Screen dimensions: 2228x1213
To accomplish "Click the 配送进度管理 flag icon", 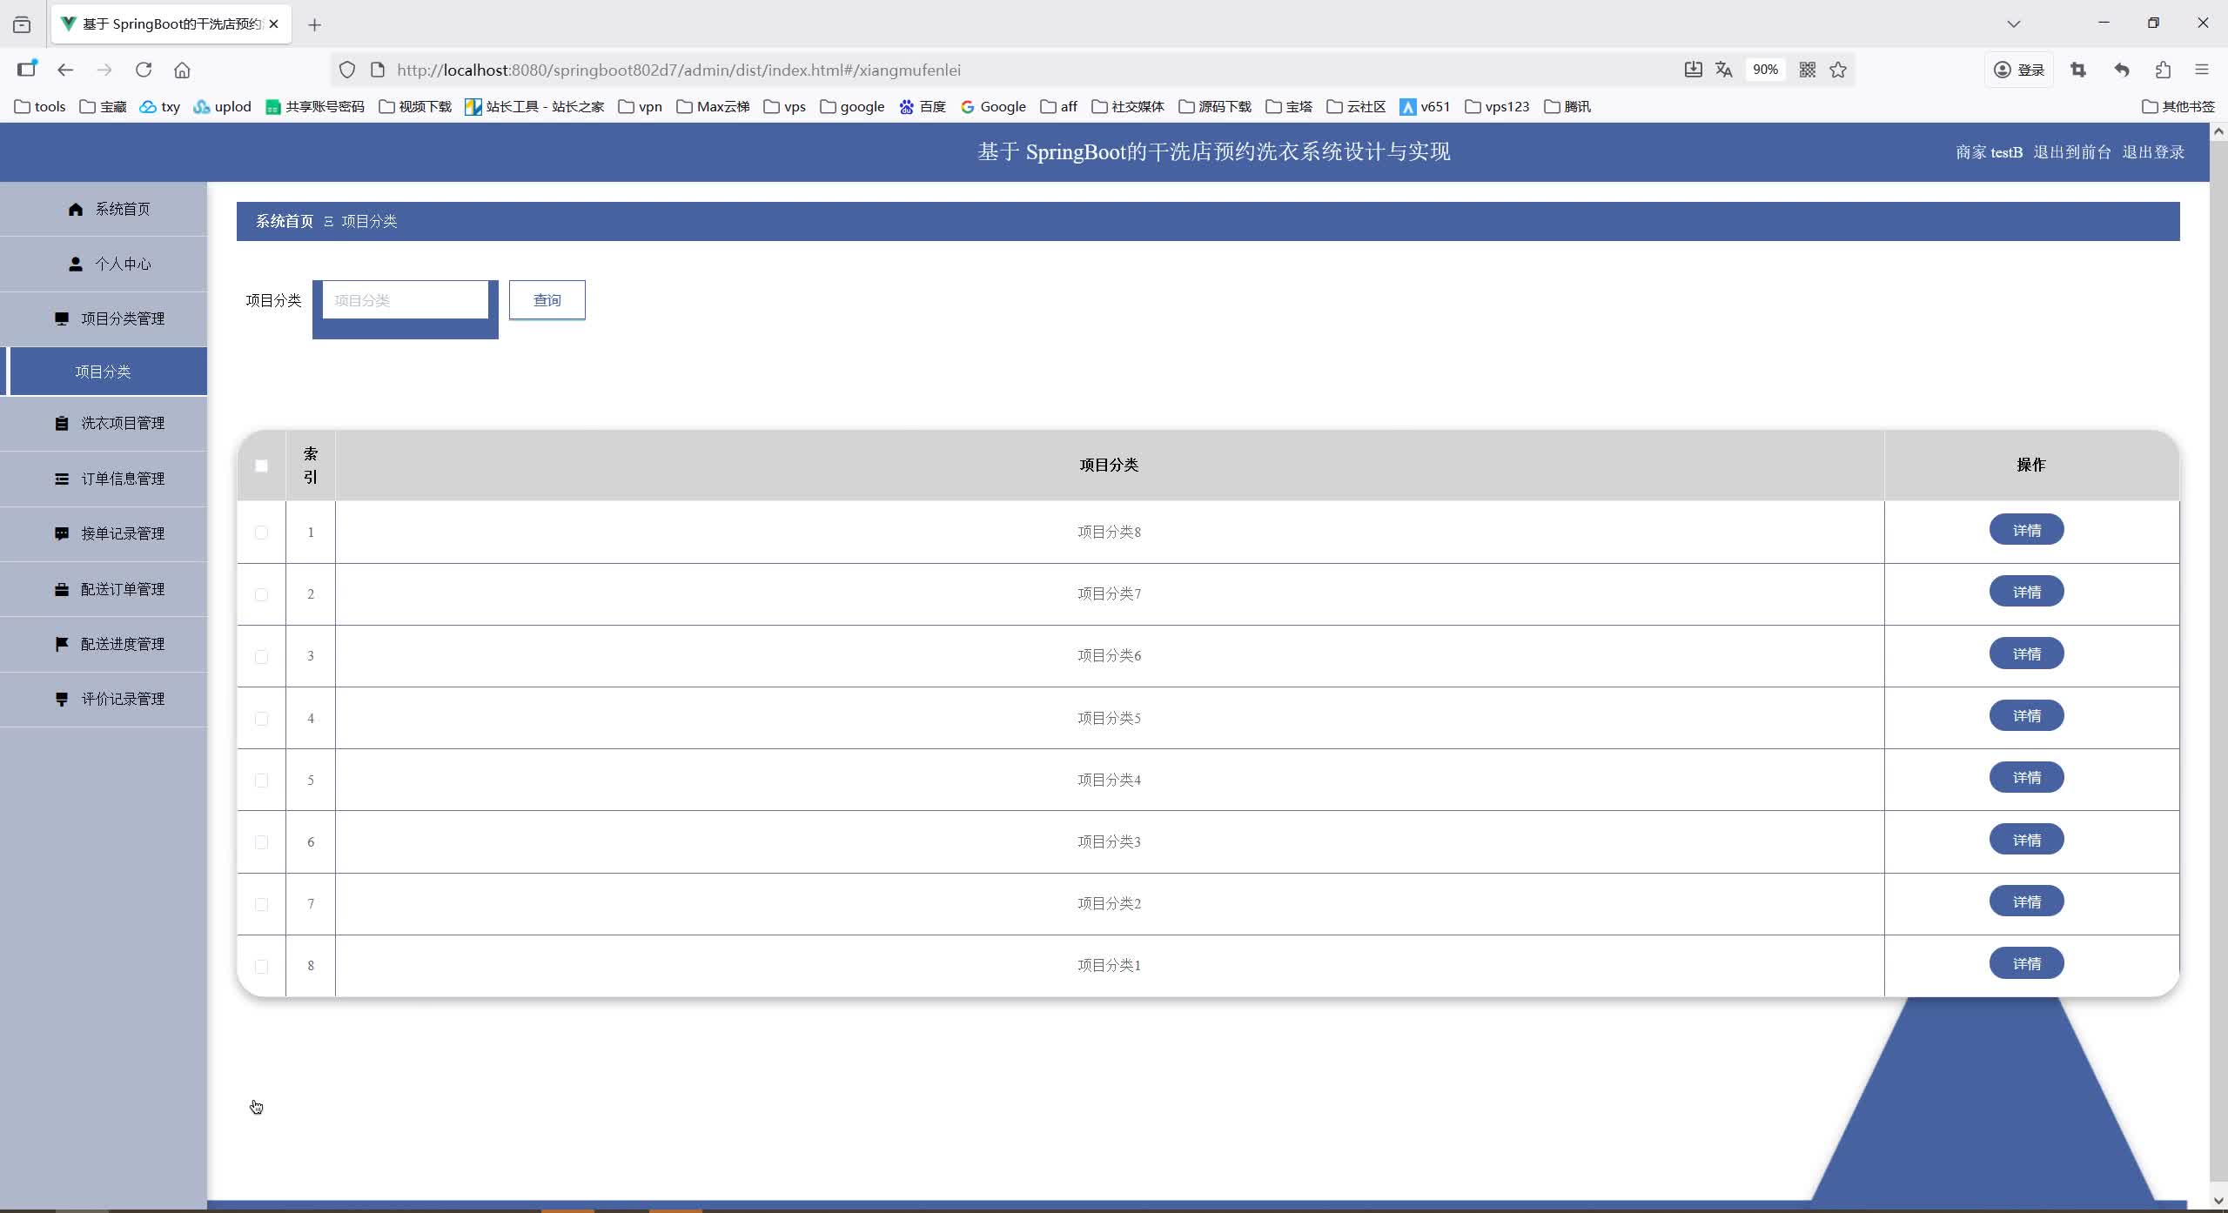I will pyautogui.click(x=61, y=643).
